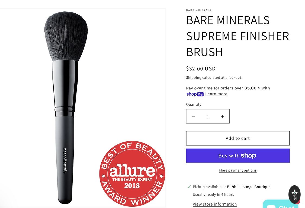Image resolution: width=305 pixels, height=208 pixels.
Task: Click the $32.00 USD price
Action: coord(201,69)
